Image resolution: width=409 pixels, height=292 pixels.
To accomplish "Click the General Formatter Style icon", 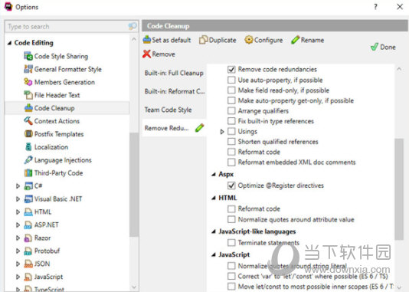I will 28,69.
